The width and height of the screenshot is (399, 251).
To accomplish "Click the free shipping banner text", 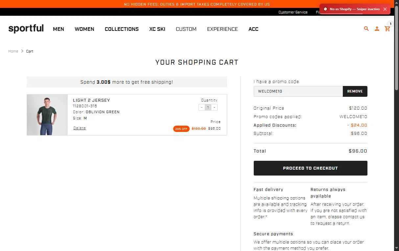I will (127, 82).
